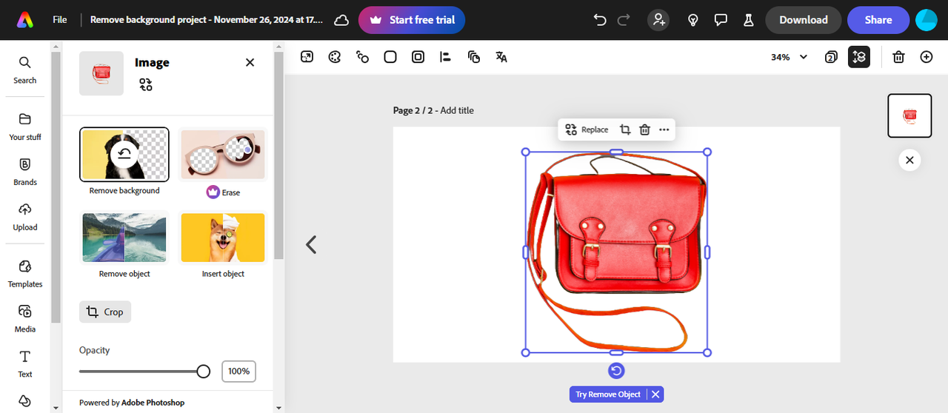Viewport: 948px width, 413px height.
Task: Invite people with the add-person icon
Action: tap(658, 20)
